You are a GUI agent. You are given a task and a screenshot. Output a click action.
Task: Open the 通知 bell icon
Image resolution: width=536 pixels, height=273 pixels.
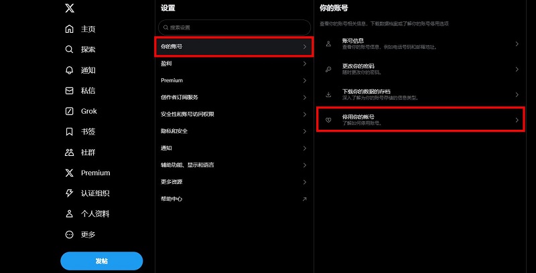point(70,70)
